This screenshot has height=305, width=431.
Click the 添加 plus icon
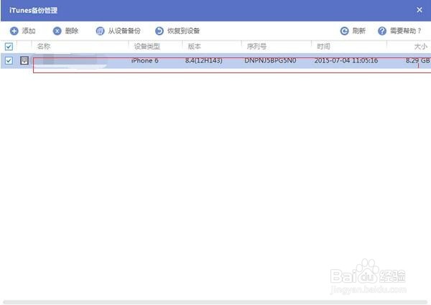pyautogui.click(x=14, y=31)
